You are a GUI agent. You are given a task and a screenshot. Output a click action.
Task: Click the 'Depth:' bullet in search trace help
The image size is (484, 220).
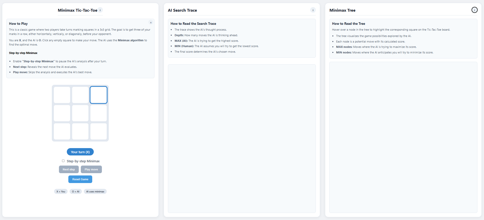click(x=206, y=35)
